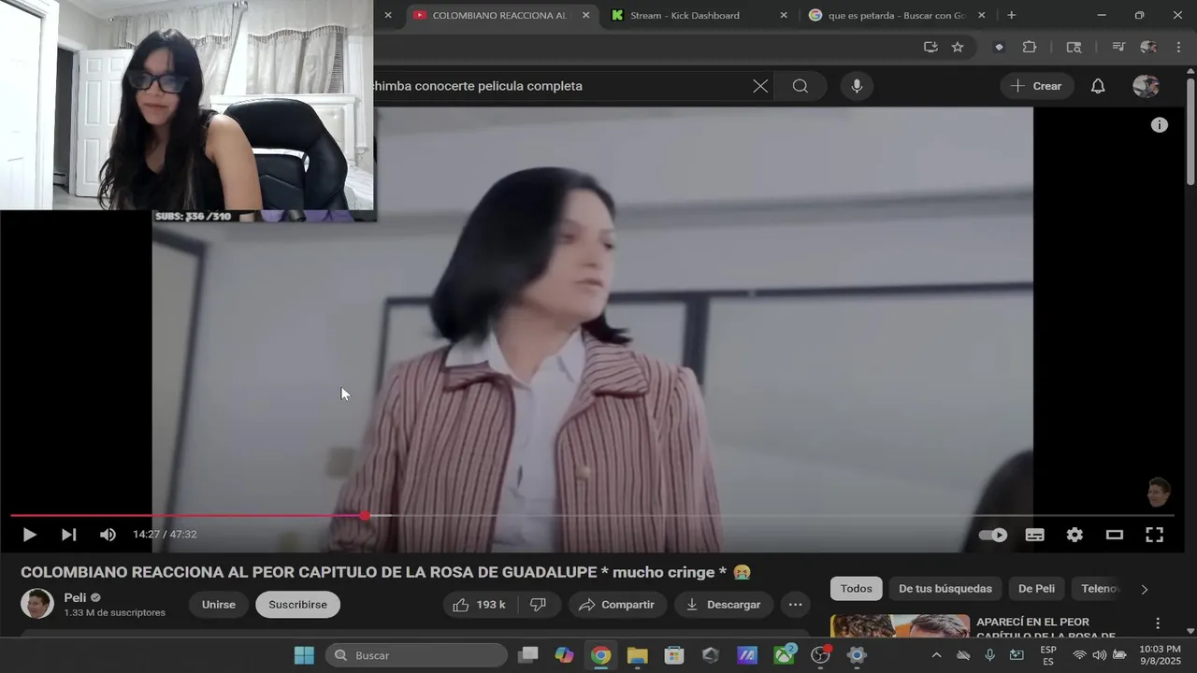Click the Unirse membership button
This screenshot has height=673, width=1197.
click(x=219, y=605)
